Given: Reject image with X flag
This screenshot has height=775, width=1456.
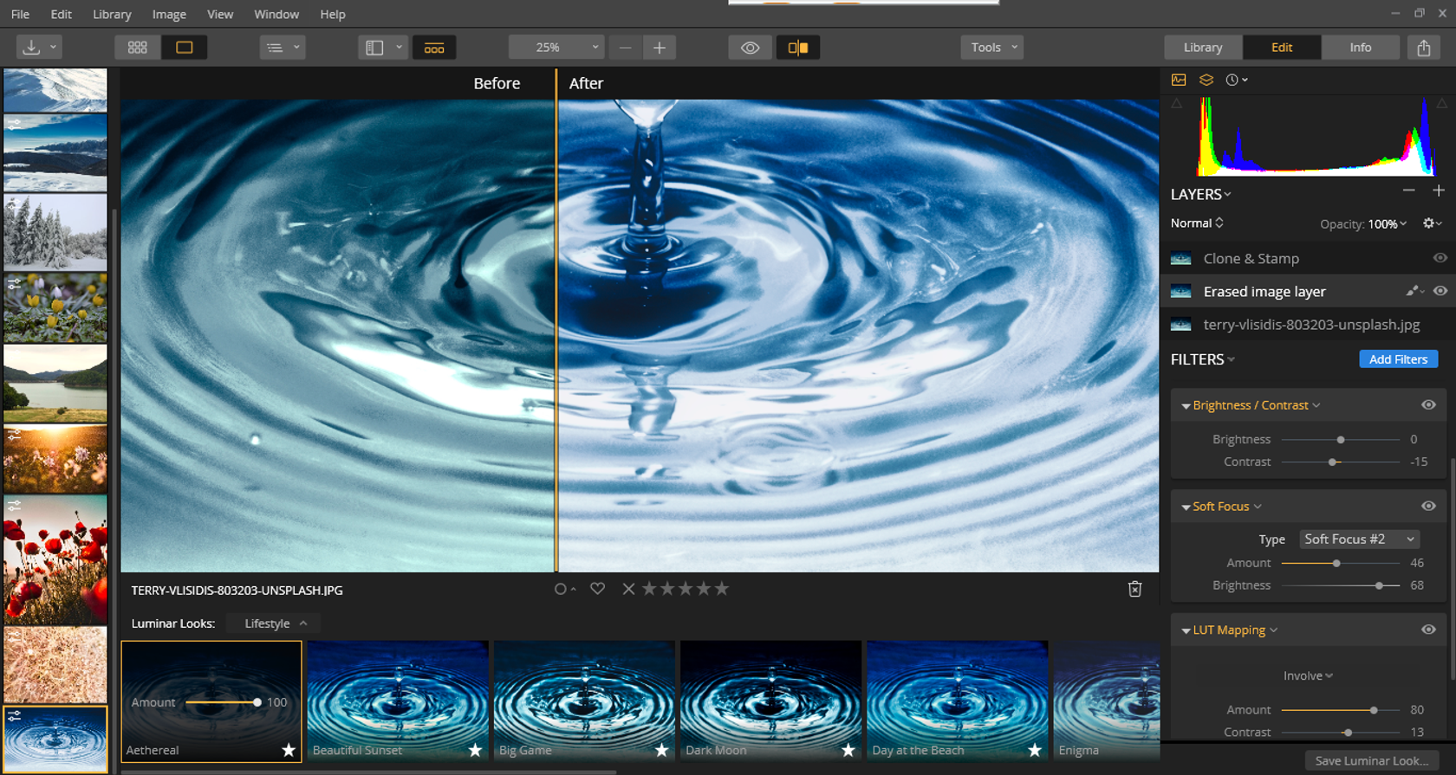Looking at the screenshot, I should coord(628,589).
